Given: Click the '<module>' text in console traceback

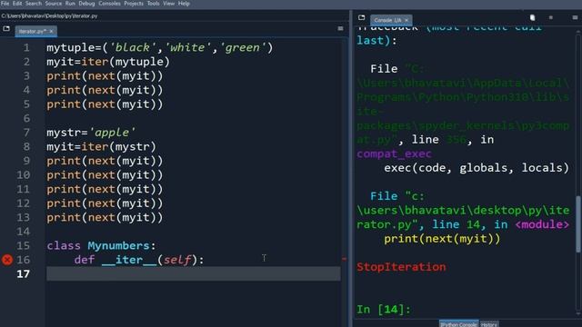Looking at the screenshot, I should click(542, 224).
